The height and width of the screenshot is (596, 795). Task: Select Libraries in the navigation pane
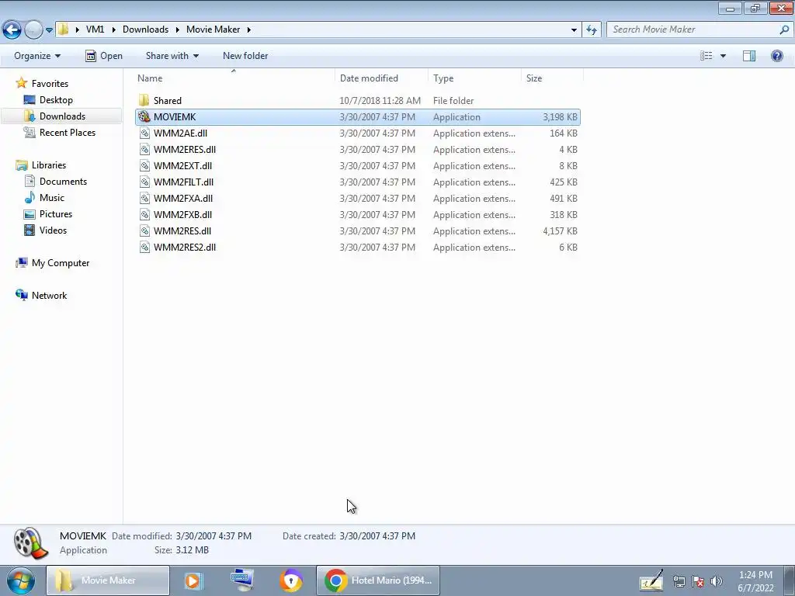(x=41, y=165)
